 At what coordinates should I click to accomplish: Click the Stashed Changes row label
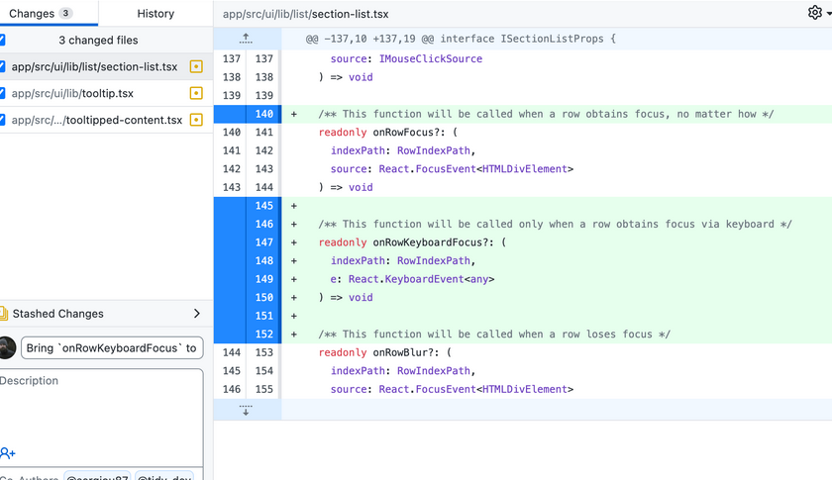tap(57, 314)
